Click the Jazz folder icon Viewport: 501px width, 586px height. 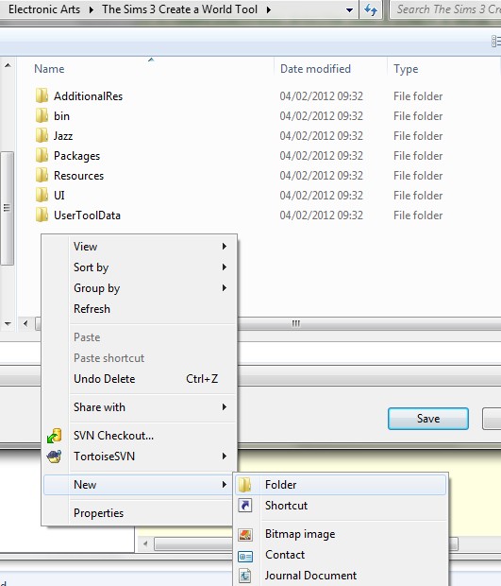[42, 135]
